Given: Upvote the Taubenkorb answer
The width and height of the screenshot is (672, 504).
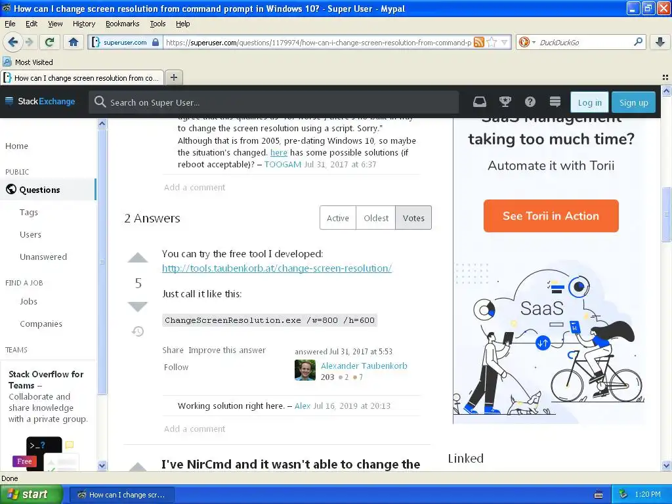Looking at the screenshot, I should [138, 257].
